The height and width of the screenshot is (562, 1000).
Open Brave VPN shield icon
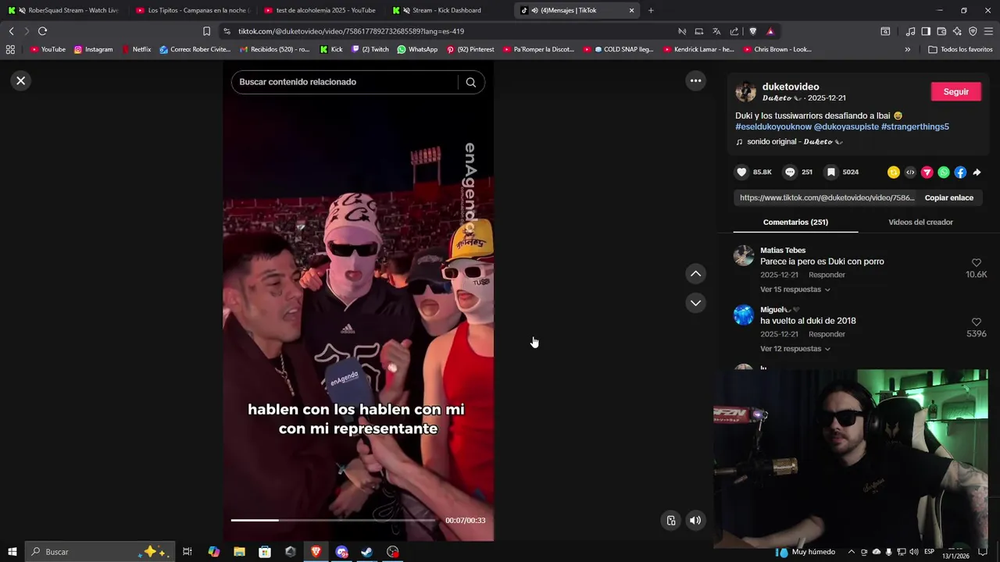[973, 31]
